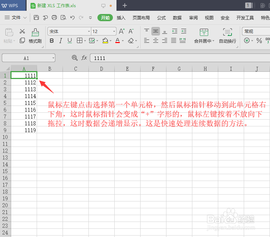Viewport: 270px width, 237px height.
Task: Undo the last action
Action: pyautogui.click(x=72, y=18)
